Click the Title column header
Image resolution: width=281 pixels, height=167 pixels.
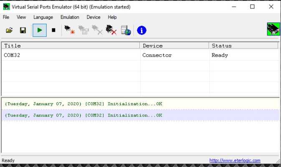point(71,46)
